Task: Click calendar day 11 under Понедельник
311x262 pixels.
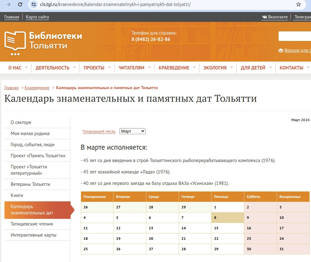Action: tap(97, 228)
